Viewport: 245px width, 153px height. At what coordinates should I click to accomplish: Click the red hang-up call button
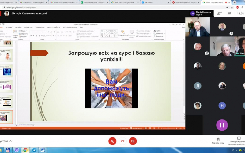click(123, 141)
